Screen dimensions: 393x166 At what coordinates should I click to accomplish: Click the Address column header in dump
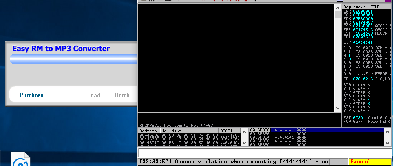[x=149, y=131]
